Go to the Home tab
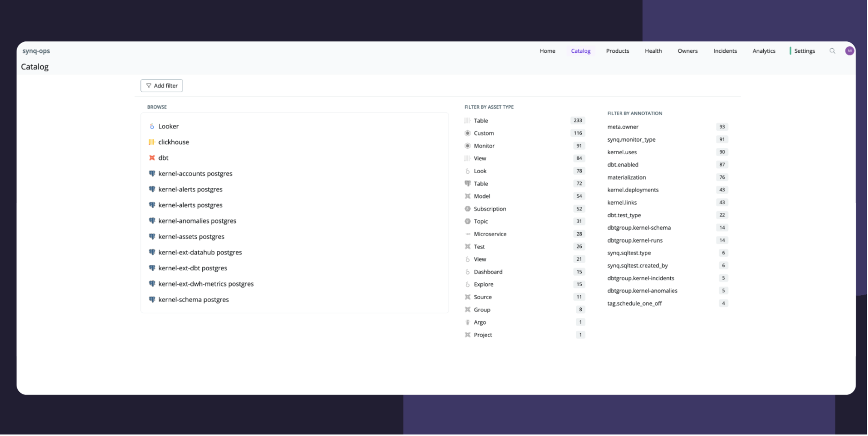This screenshot has width=868, height=436. 547,51
